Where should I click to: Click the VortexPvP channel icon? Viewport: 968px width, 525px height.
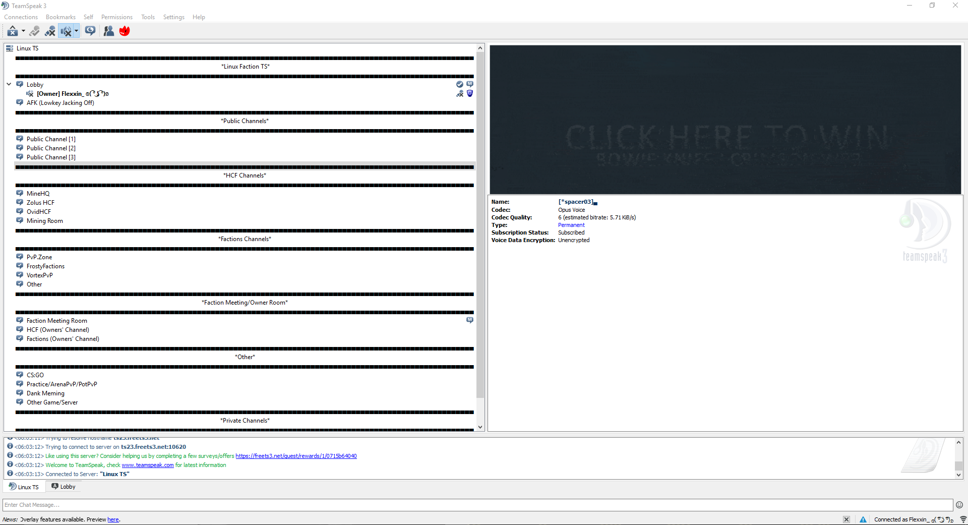coord(20,275)
